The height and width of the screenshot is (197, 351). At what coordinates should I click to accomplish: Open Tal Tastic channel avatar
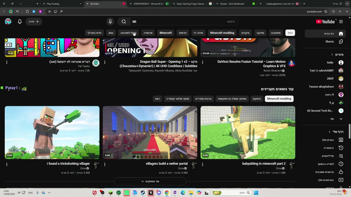coord(96,63)
